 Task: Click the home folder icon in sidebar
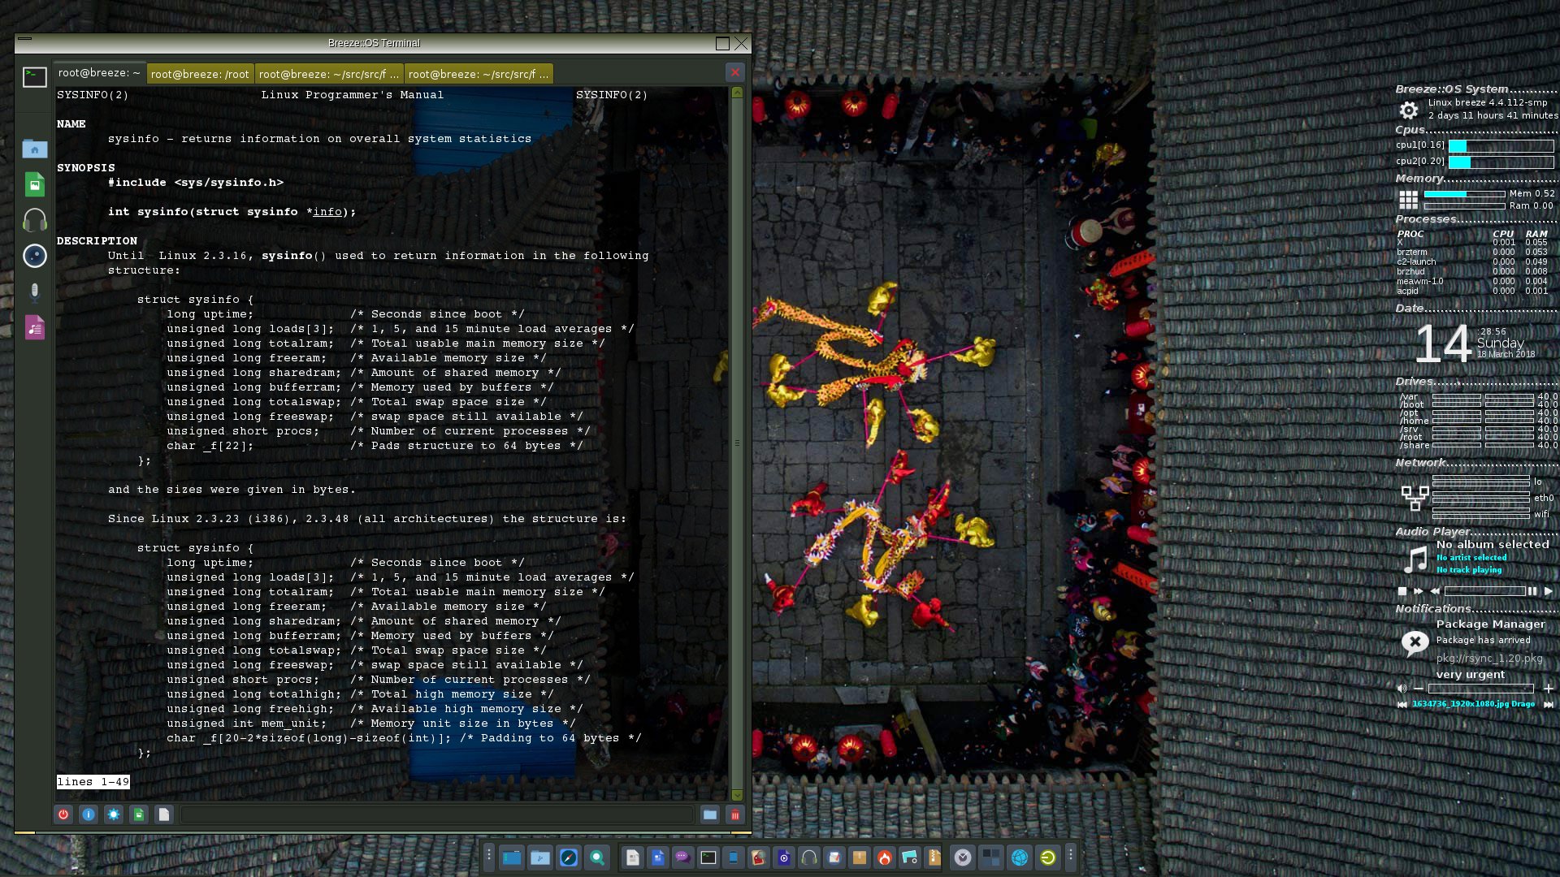[35, 149]
